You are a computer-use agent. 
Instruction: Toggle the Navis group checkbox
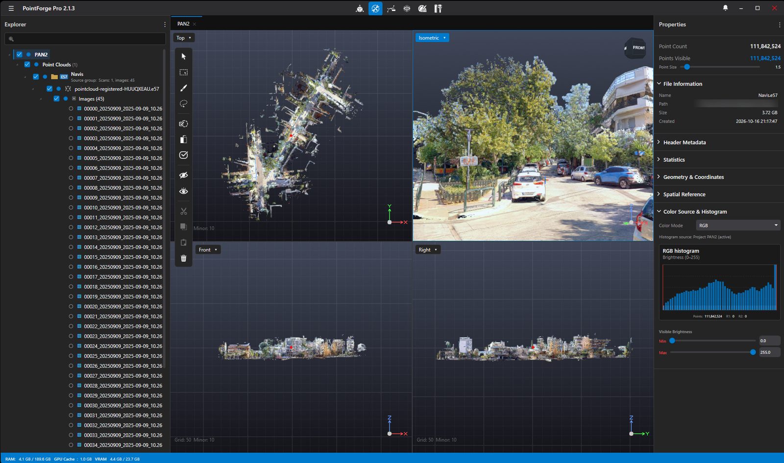36,76
